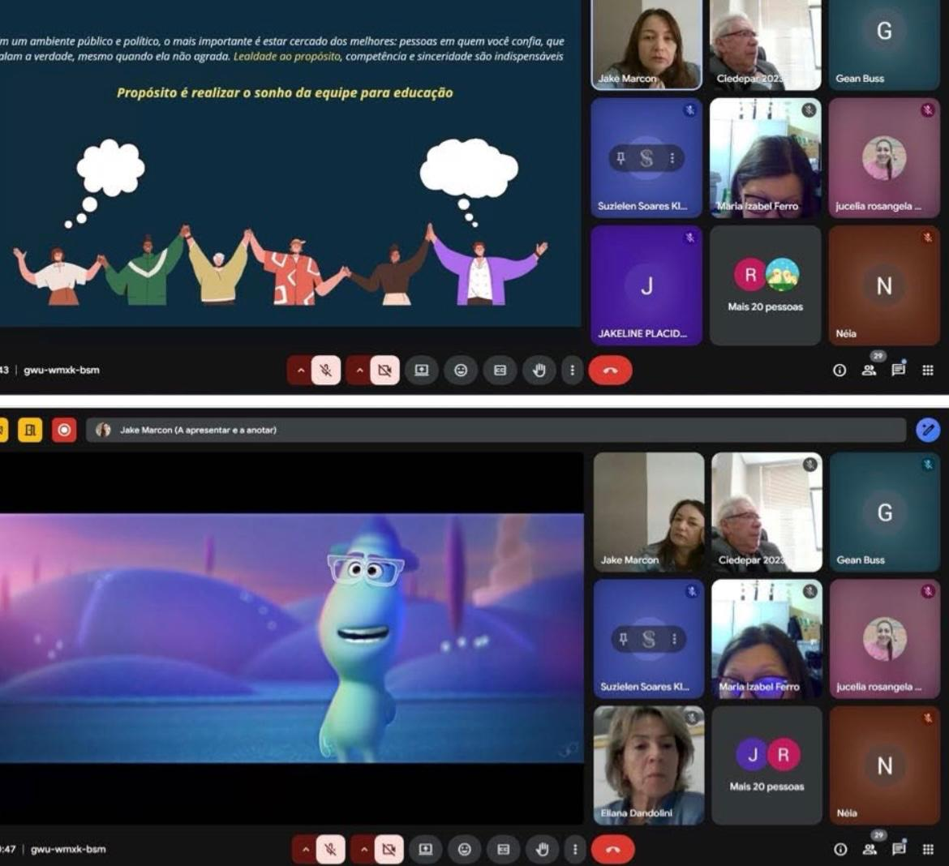Enable captions in the upper call

(x=500, y=370)
